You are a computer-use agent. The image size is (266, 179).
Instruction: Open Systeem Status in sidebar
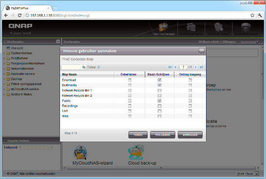tap(21, 95)
